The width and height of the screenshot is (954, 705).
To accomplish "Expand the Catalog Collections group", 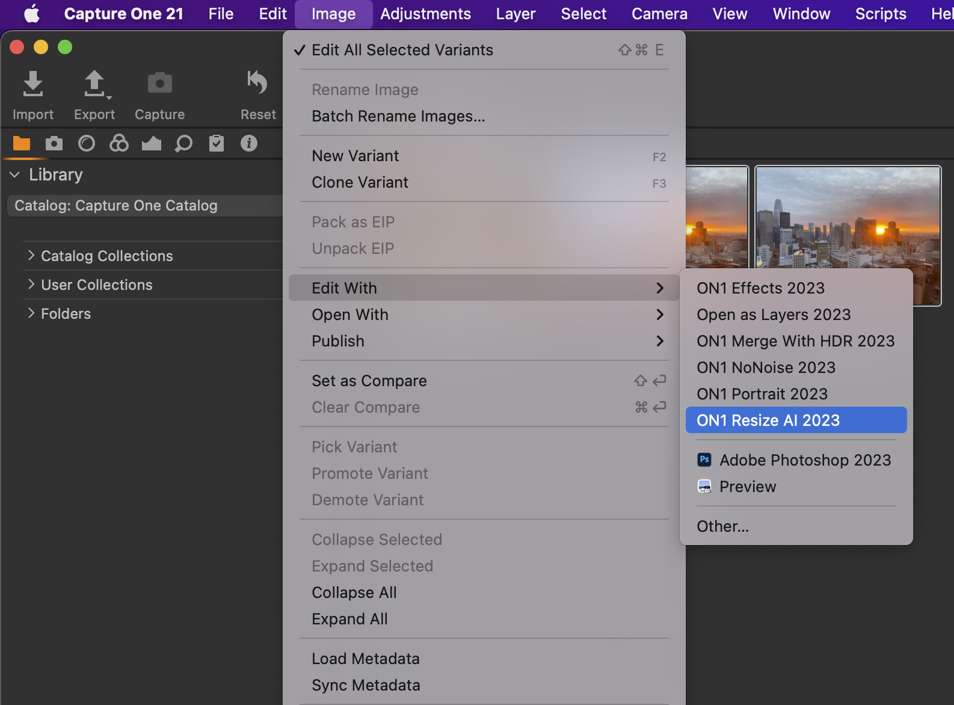I will click(31, 256).
